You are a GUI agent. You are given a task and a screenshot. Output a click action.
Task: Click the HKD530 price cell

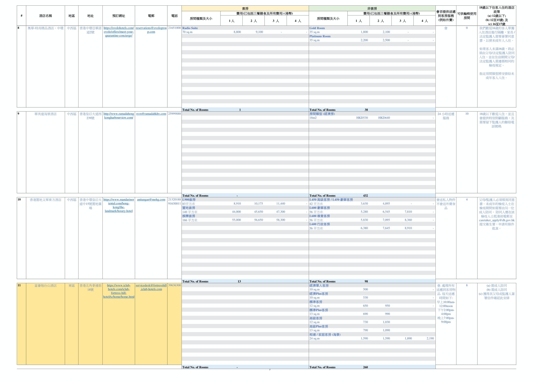point(362,118)
